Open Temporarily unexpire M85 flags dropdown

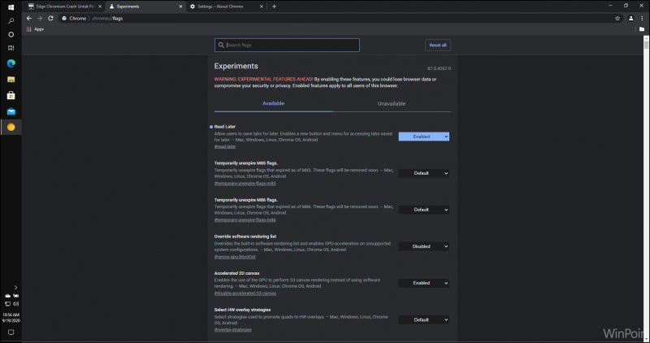[423, 173]
